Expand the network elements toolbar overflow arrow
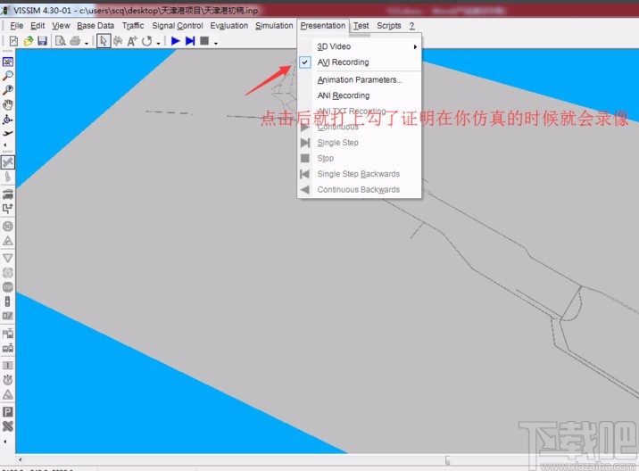 pos(5,442)
